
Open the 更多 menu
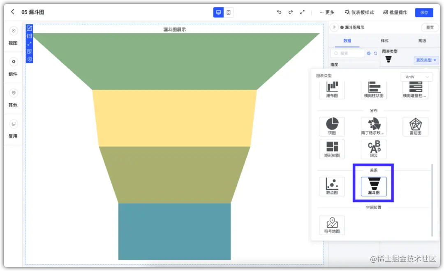[327, 12]
